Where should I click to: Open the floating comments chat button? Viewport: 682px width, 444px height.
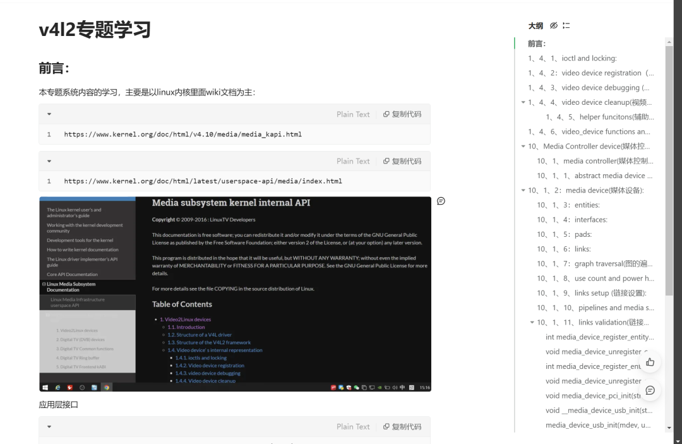650,390
